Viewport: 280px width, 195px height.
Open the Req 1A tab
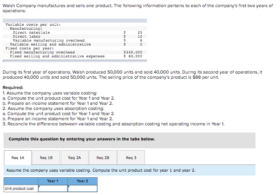(x=18, y=157)
